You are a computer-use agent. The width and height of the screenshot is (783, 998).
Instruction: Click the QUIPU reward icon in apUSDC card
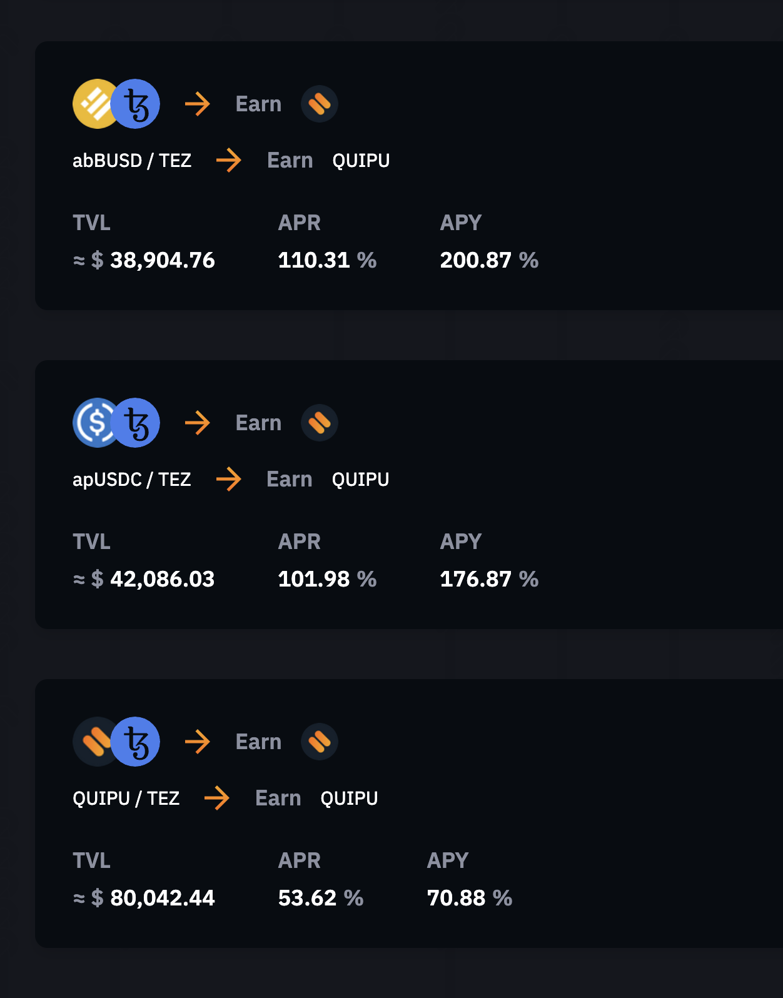click(x=320, y=423)
